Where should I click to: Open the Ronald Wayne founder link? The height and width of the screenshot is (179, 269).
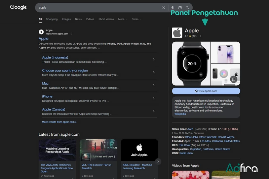coord(226,137)
